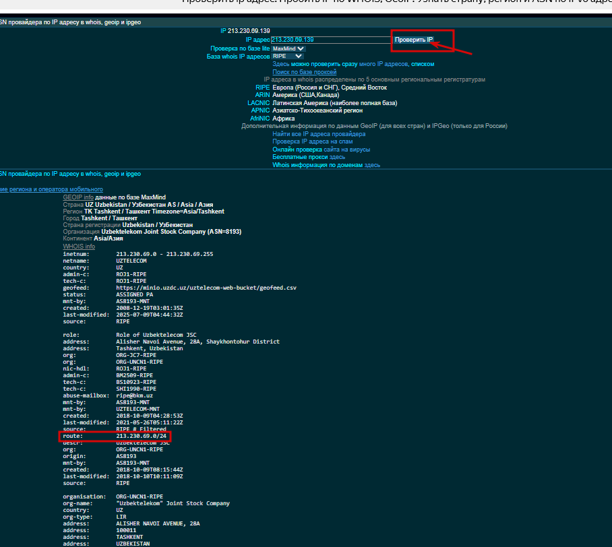Click the UZTELECOM-MNT mnt-by value
This screenshot has height=547, width=612.
[x=137, y=409]
